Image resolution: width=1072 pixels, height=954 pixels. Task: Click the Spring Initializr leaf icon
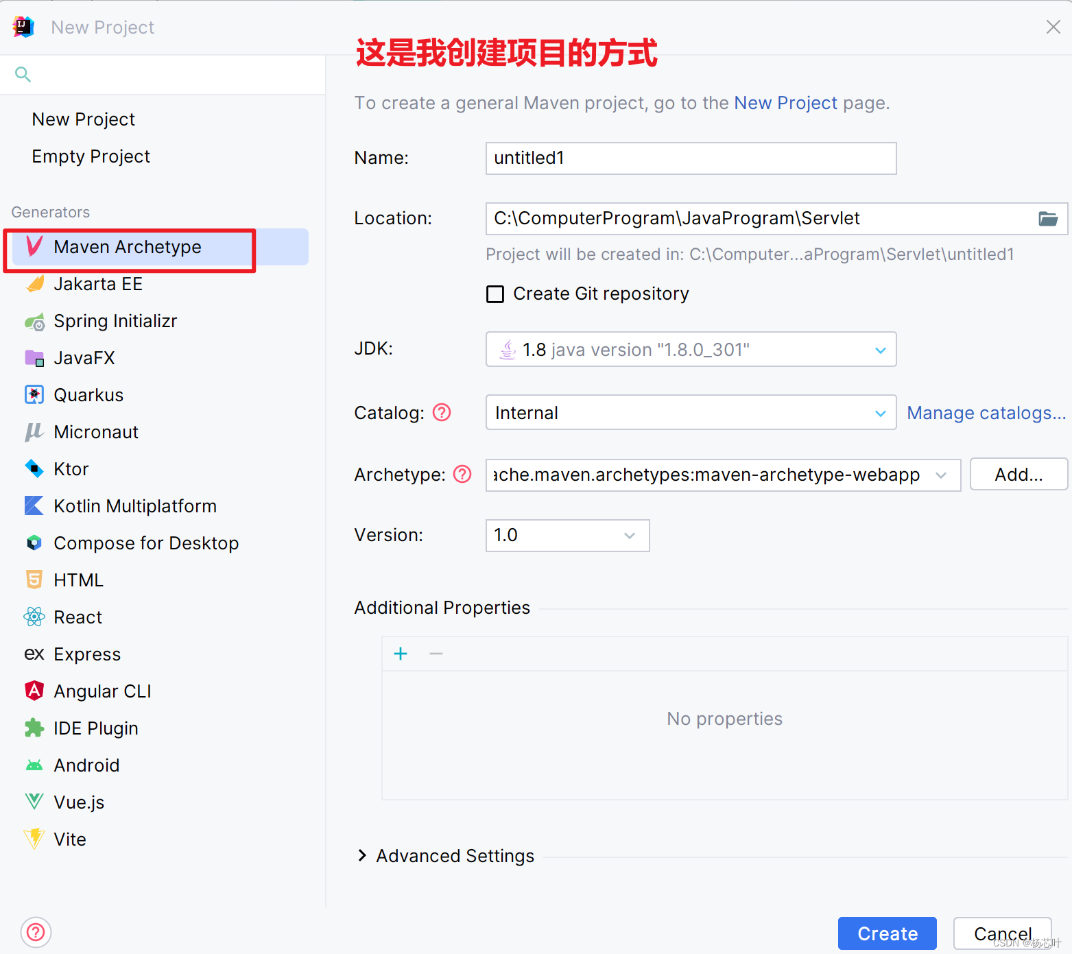[x=34, y=321]
